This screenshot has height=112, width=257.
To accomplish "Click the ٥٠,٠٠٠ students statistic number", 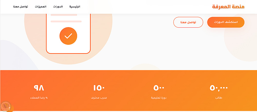I will click(x=219, y=88).
